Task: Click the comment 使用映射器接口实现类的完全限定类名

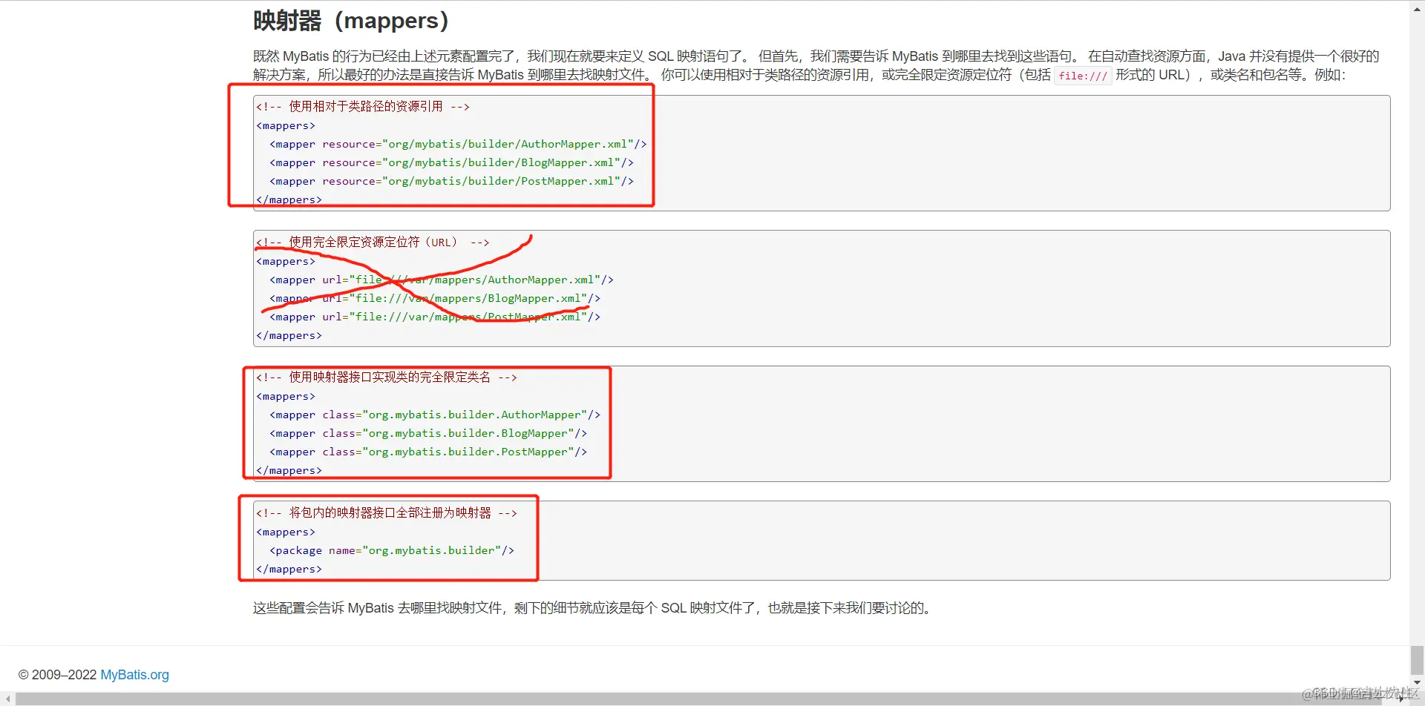Action: click(387, 377)
